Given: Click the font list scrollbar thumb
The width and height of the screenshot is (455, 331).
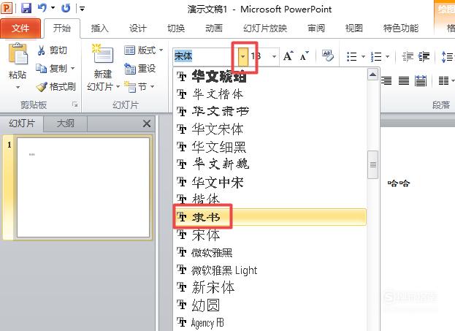Looking at the screenshot, I should tap(373, 164).
